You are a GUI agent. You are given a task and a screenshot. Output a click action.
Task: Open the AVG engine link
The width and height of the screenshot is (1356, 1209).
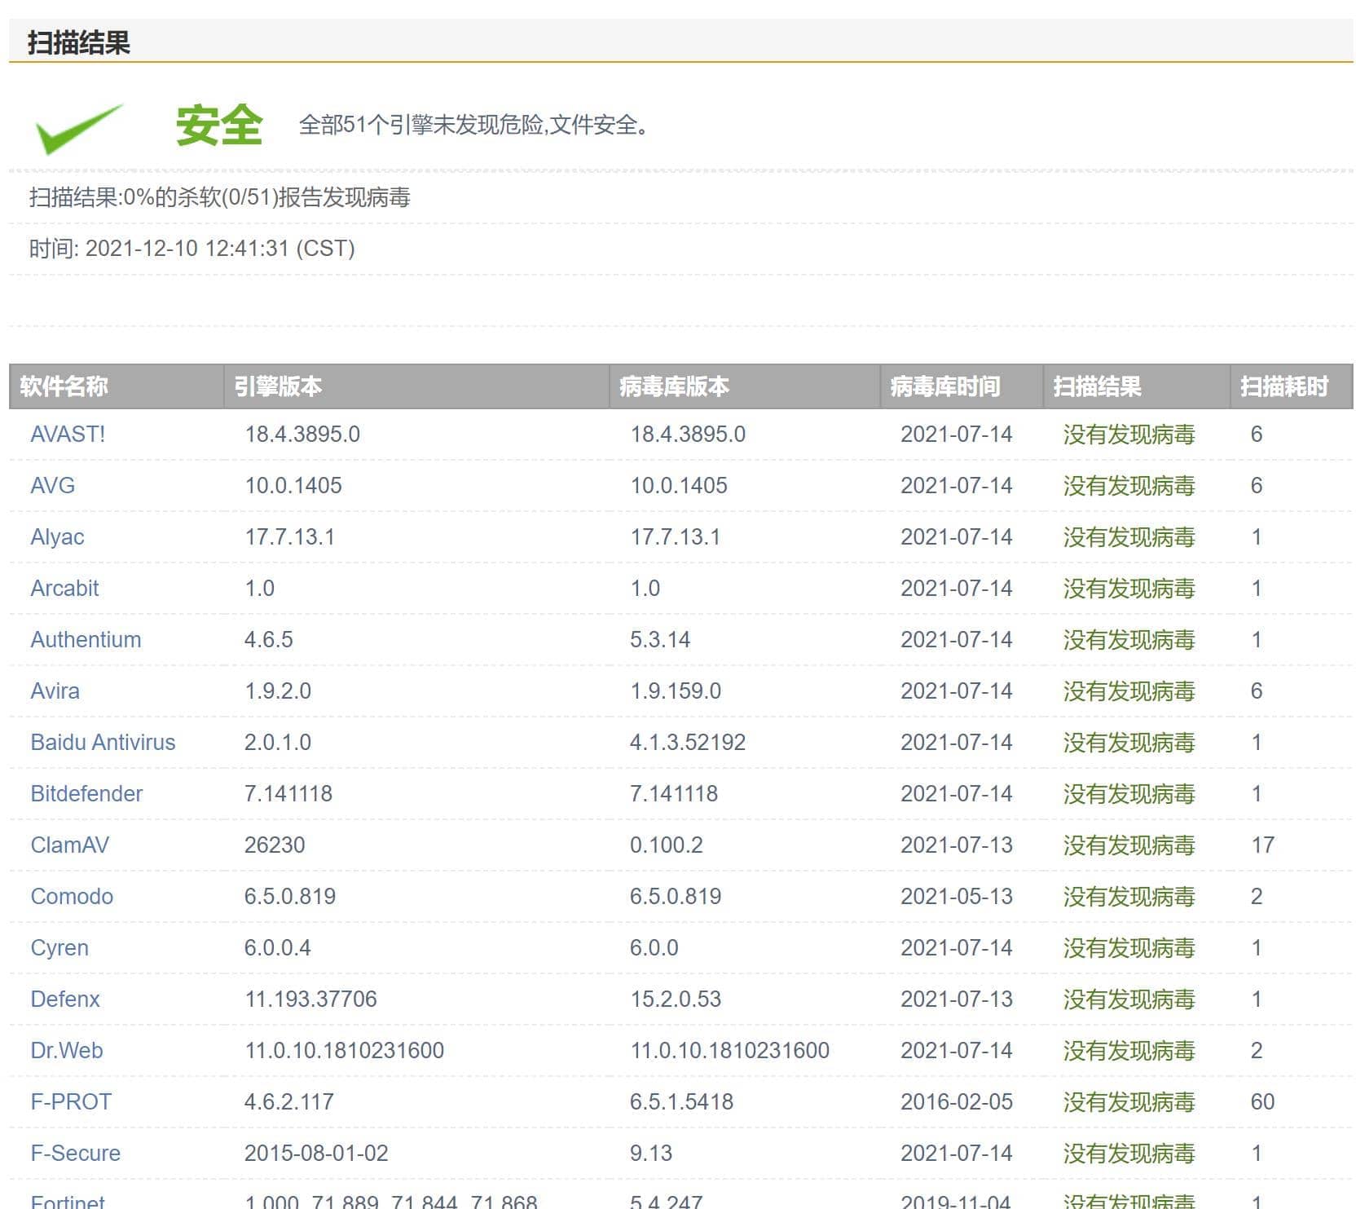click(x=52, y=485)
